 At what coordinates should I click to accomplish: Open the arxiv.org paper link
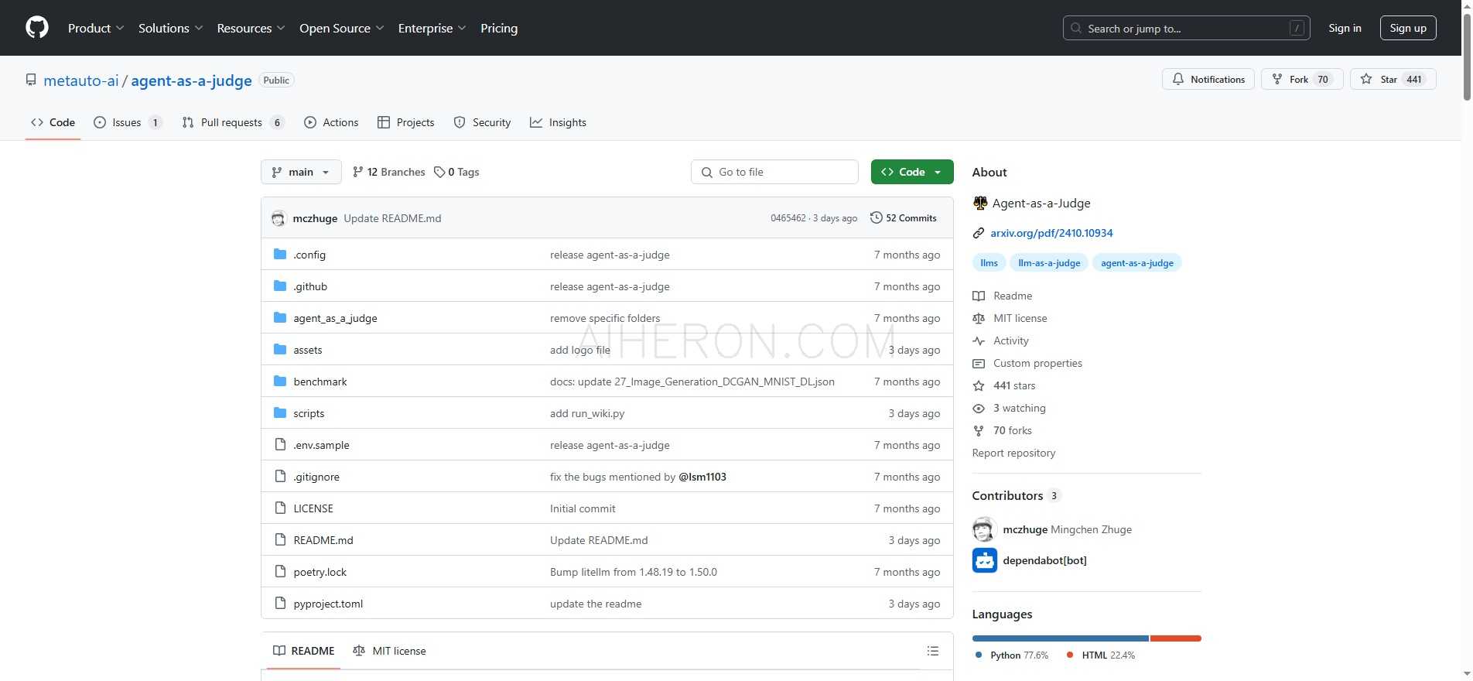(1051, 233)
